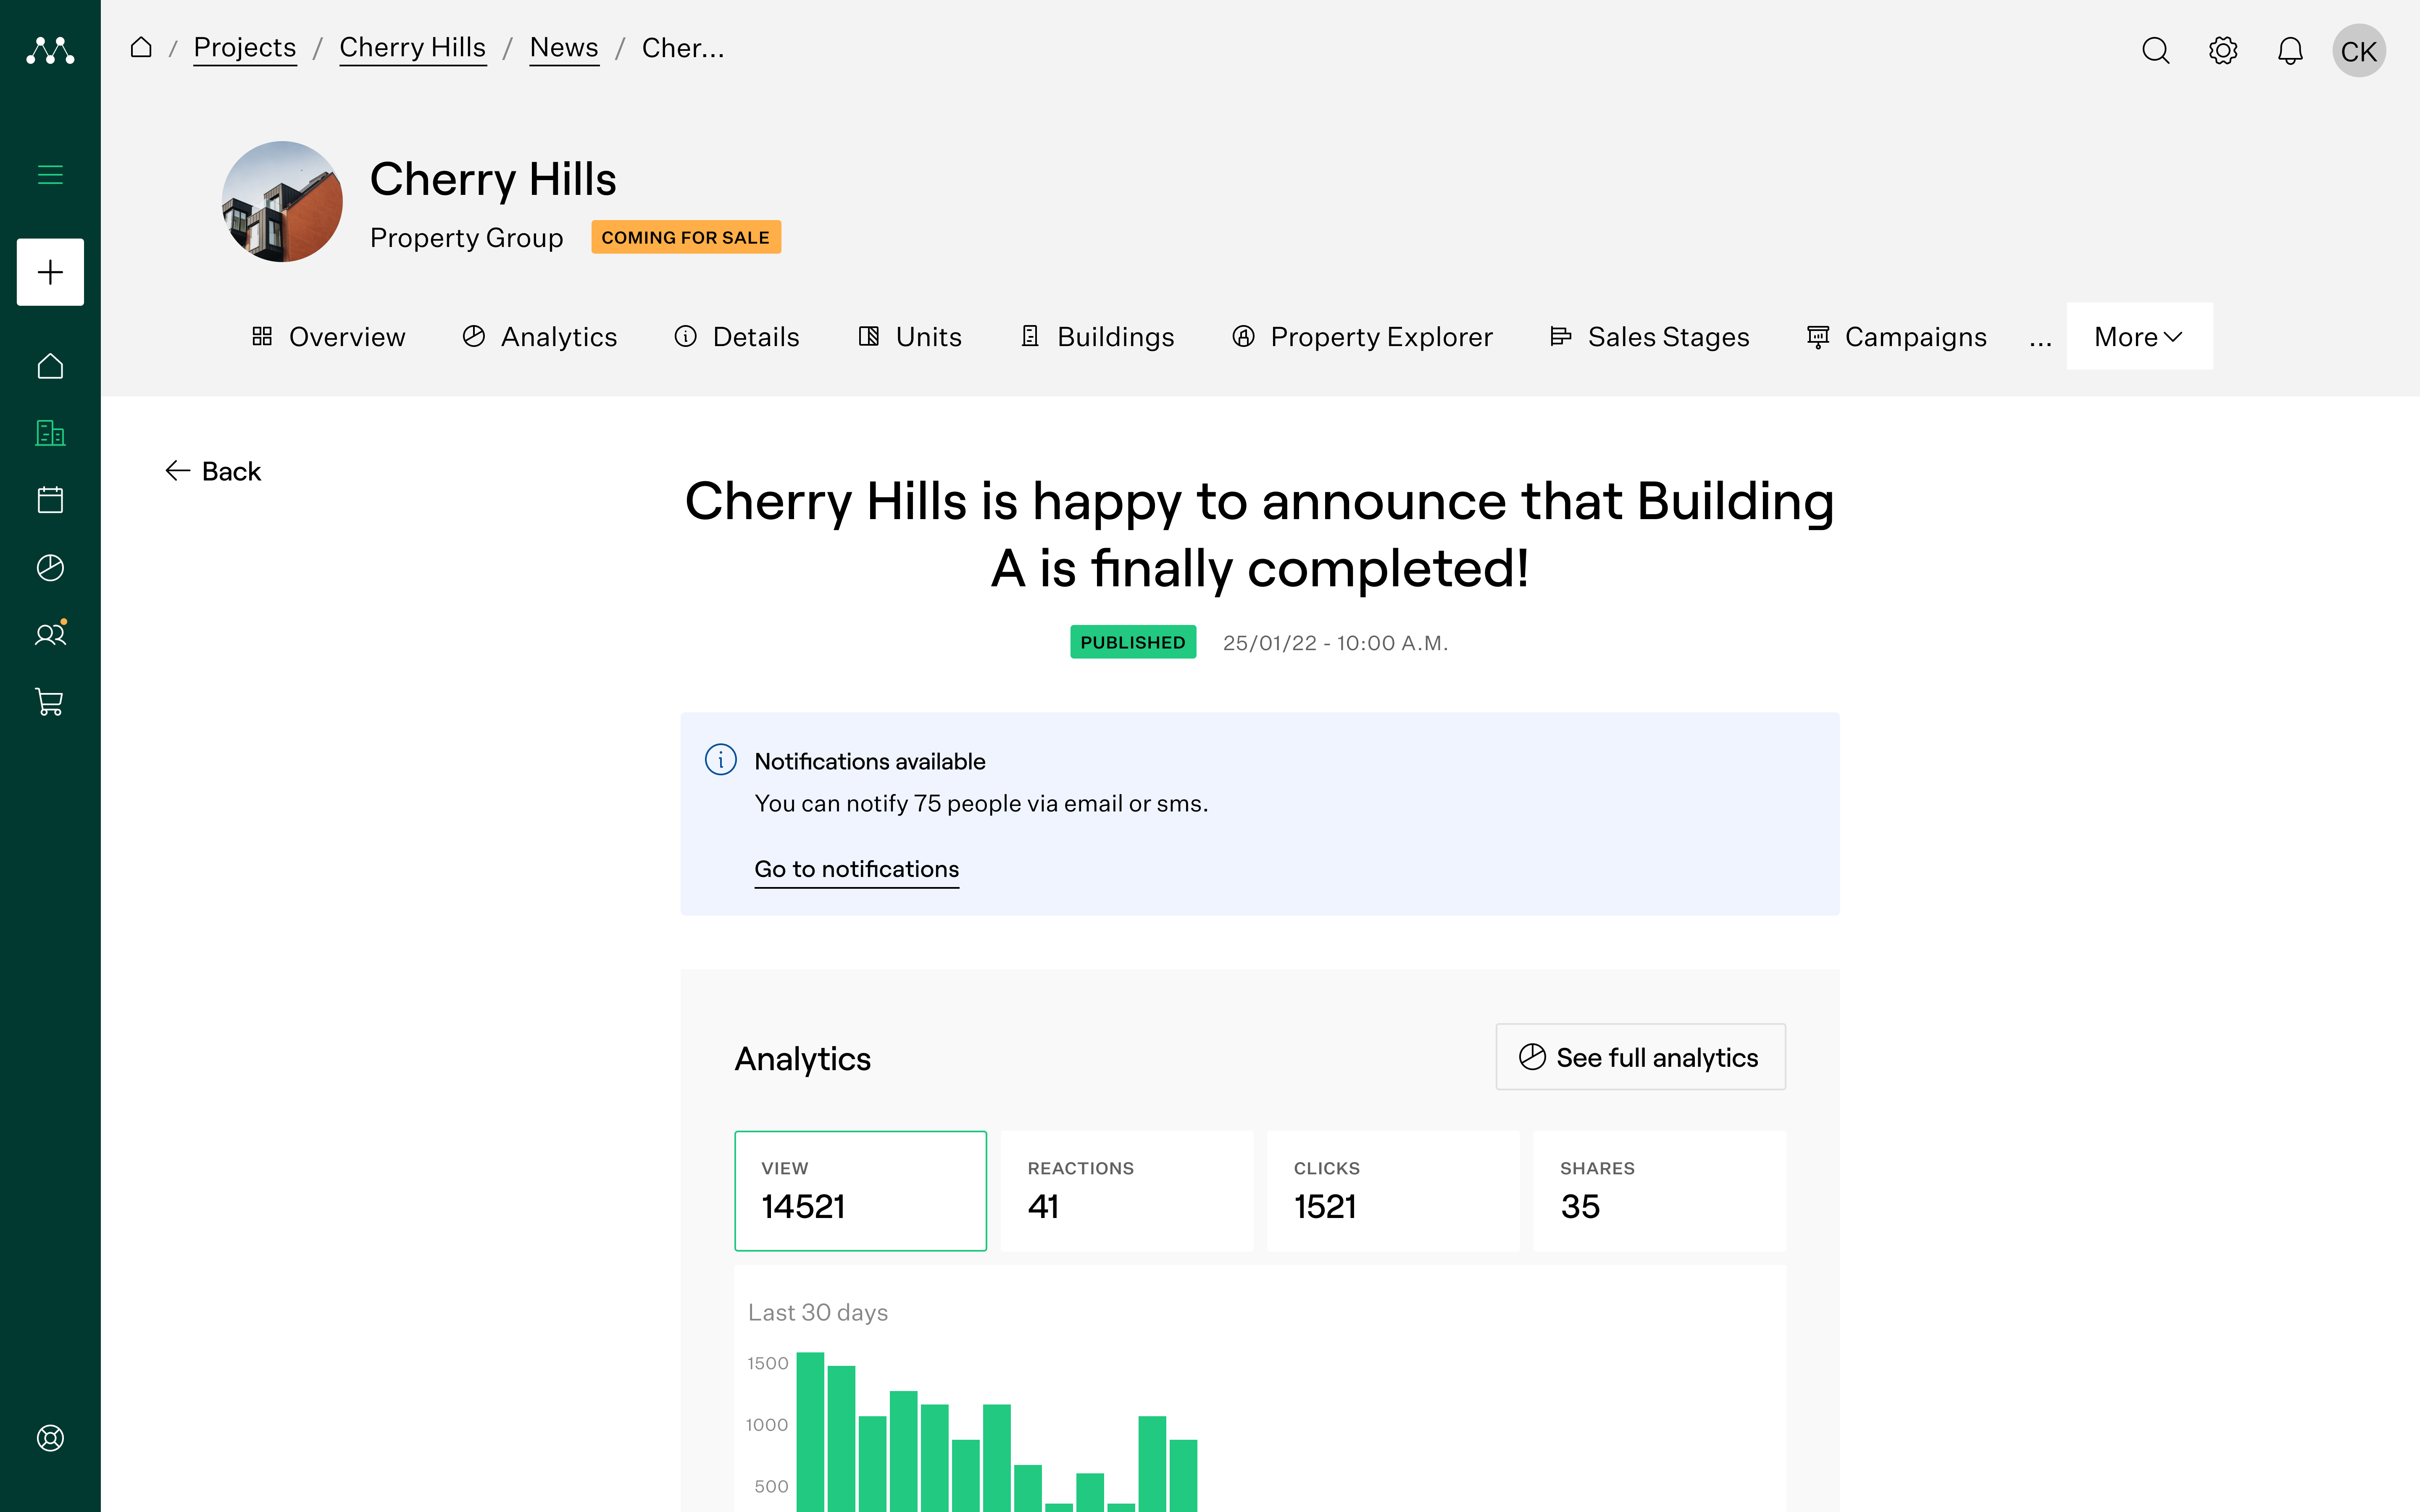Click the tallest first chart bar

coord(810,1432)
